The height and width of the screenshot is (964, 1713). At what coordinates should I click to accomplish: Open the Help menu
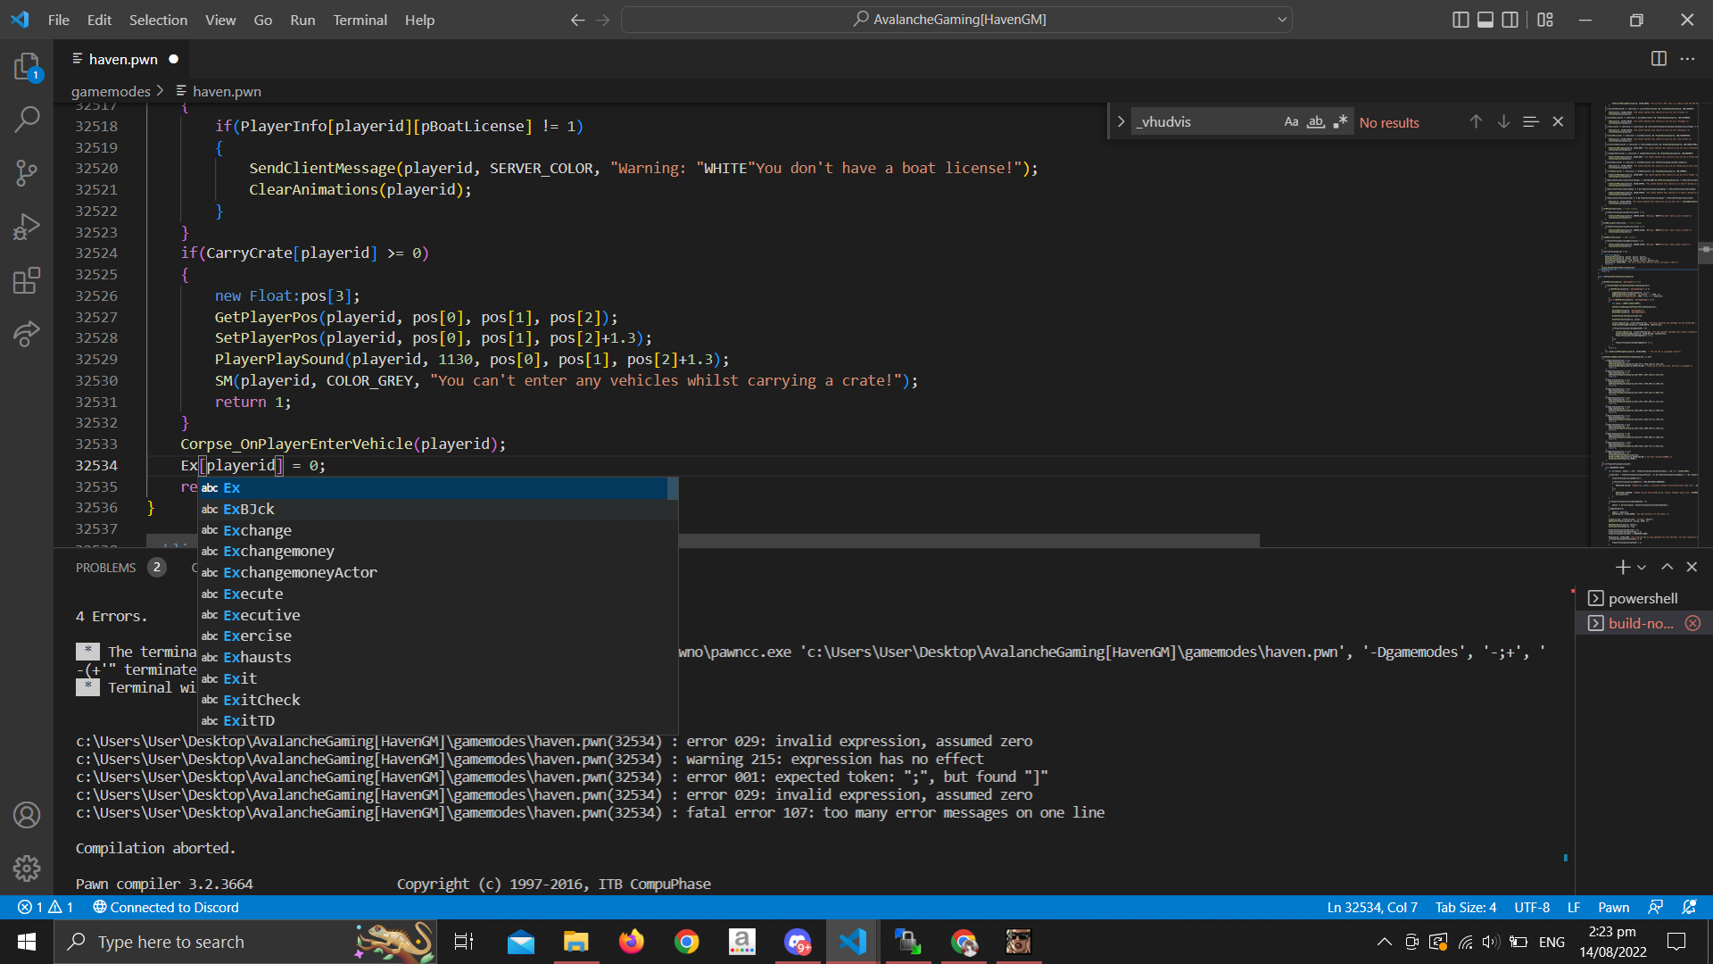click(419, 20)
